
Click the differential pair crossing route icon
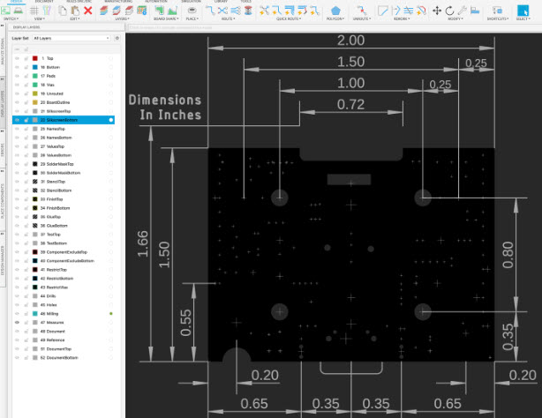222,11
